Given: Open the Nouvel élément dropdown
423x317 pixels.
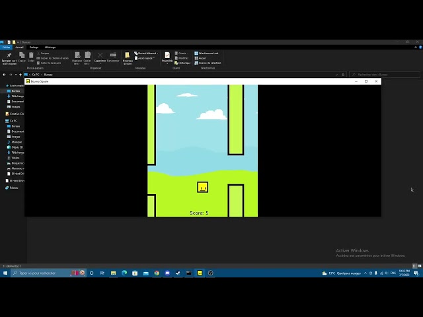Looking at the screenshot, I should pos(146,53).
